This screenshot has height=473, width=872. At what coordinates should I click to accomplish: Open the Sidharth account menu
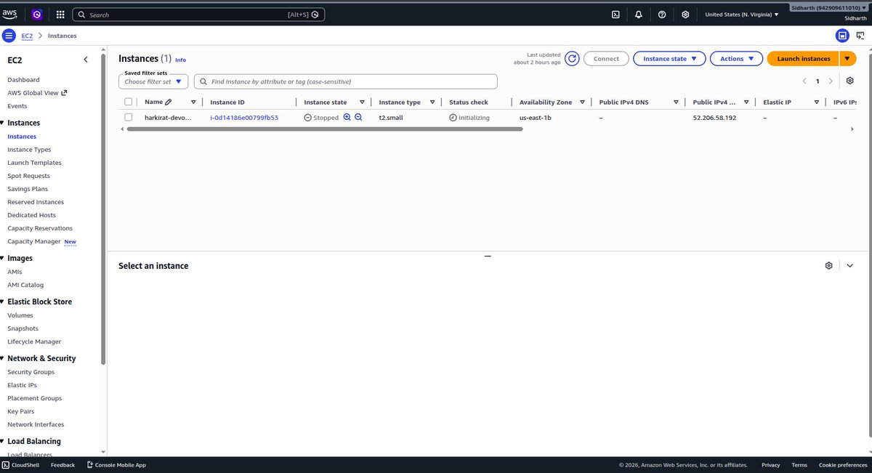[x=829, y=7]
